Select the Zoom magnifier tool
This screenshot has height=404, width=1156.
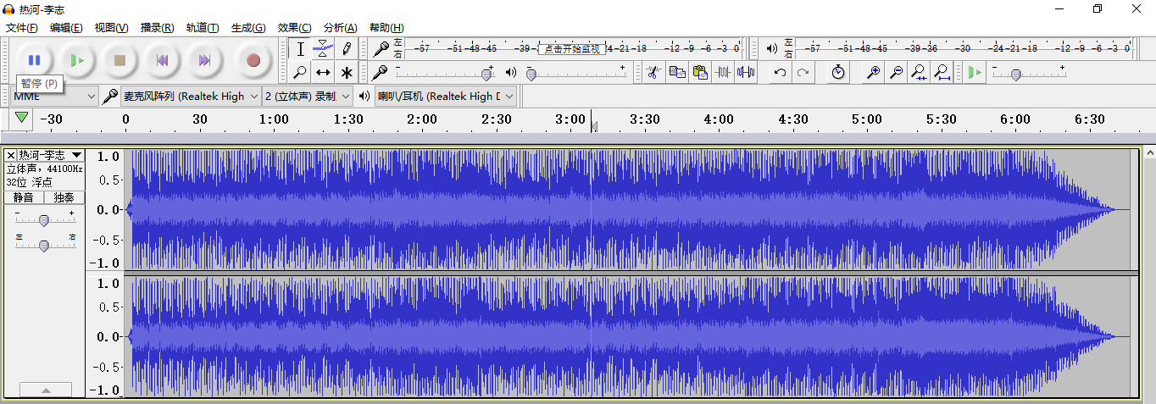[x=300, y=72]
